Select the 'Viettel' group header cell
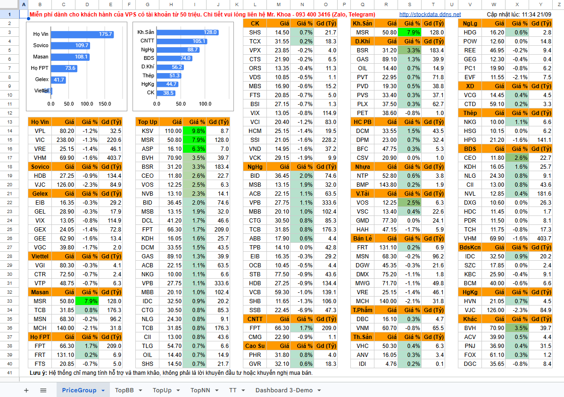Viewport: 564px width, 397px height. pyautogui.click(x=40, y=256)
